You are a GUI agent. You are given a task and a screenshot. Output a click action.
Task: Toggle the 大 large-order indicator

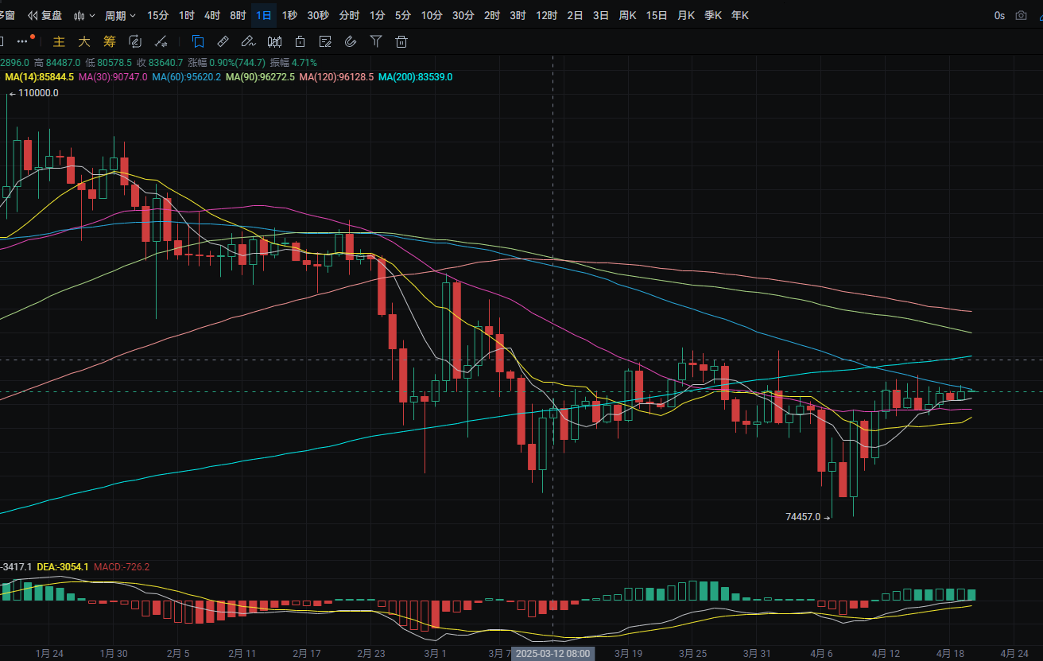[83, 42]
